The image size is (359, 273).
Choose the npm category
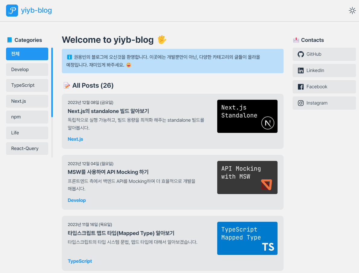coord(27,117)
